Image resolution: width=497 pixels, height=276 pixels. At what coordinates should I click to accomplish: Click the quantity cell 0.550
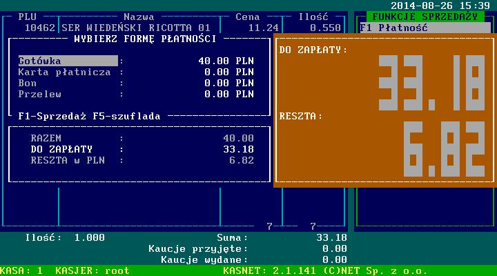click(x=326, y=28)
